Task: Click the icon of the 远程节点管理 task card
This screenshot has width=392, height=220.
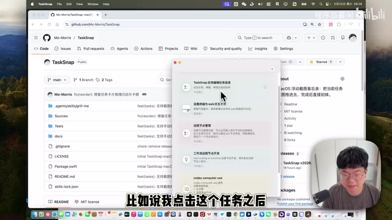Action: click(186, 133)
